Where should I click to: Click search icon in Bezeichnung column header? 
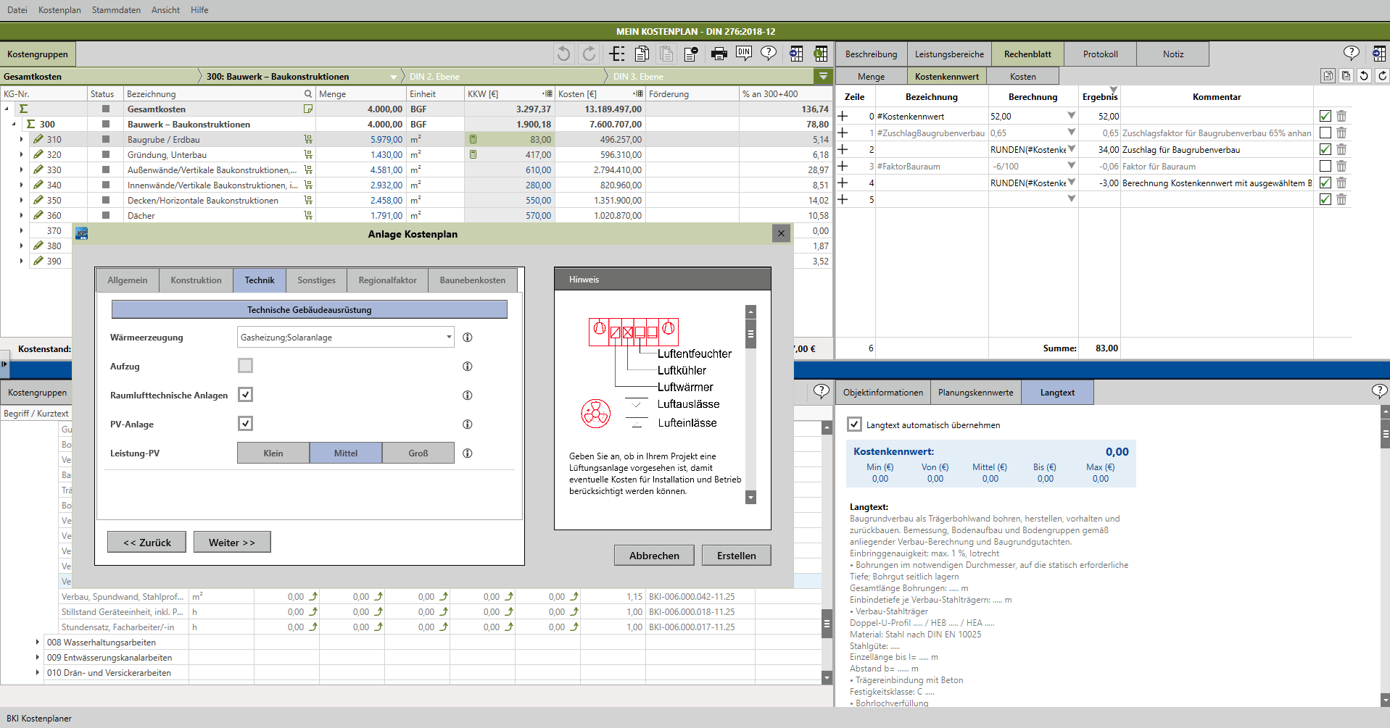pos(308,94)
